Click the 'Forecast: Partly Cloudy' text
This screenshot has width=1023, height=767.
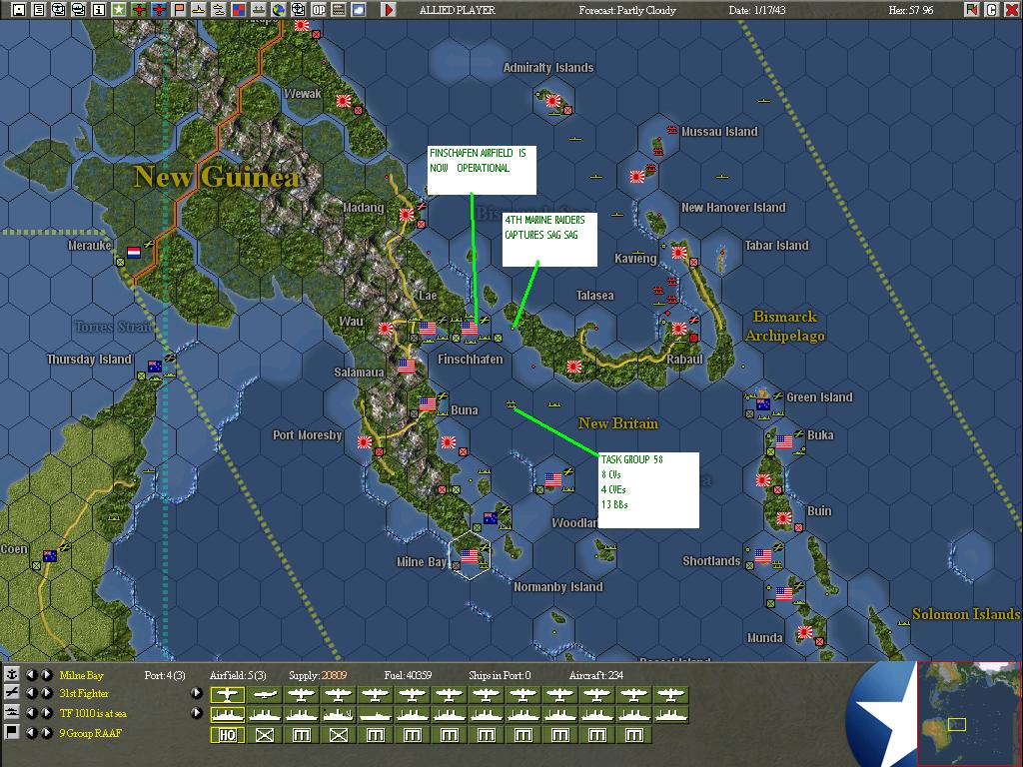(627, 10)
